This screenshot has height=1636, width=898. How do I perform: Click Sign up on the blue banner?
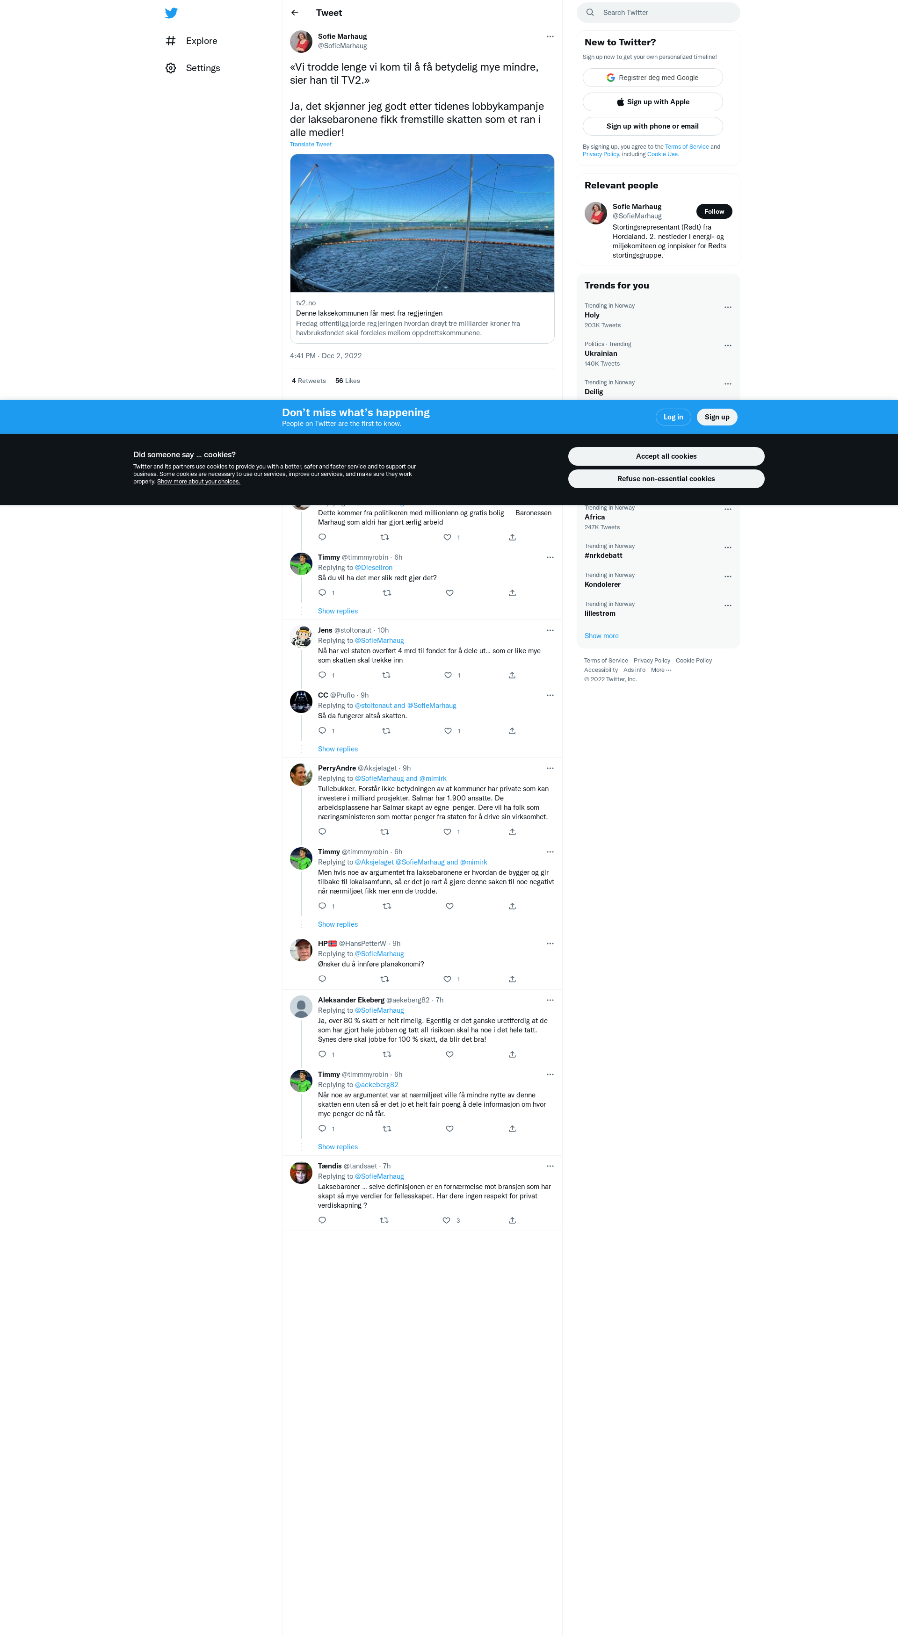pos(717,417)
